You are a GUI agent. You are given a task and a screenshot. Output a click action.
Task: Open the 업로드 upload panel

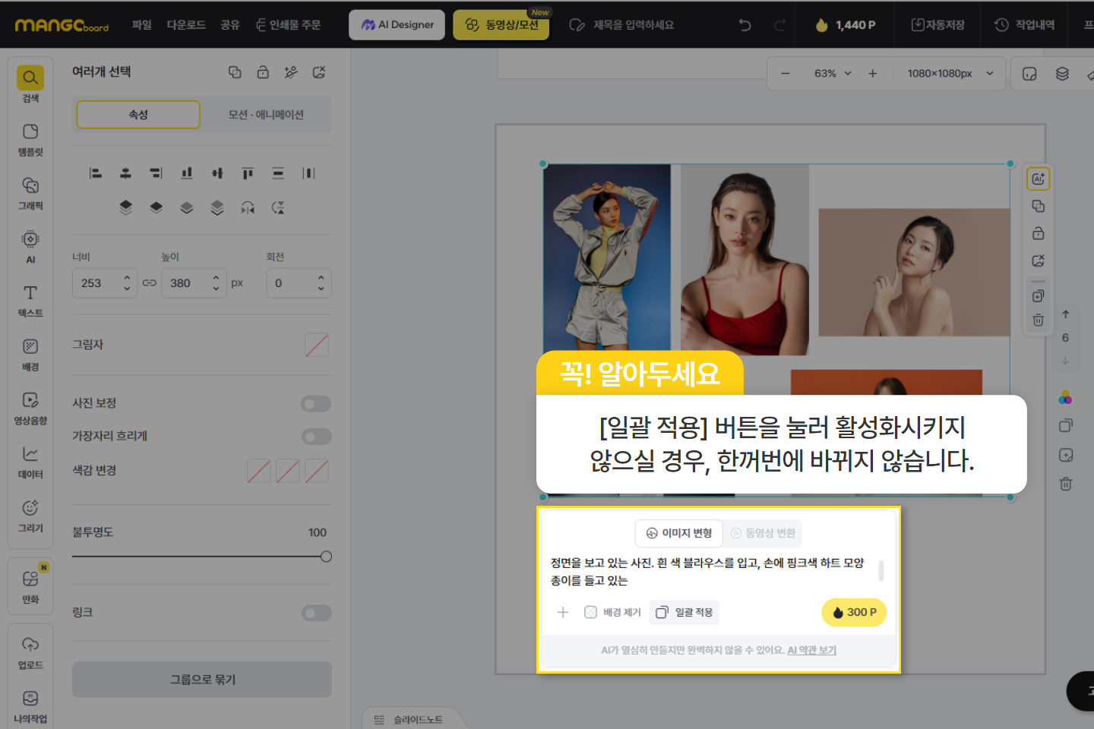coord(30,653)
